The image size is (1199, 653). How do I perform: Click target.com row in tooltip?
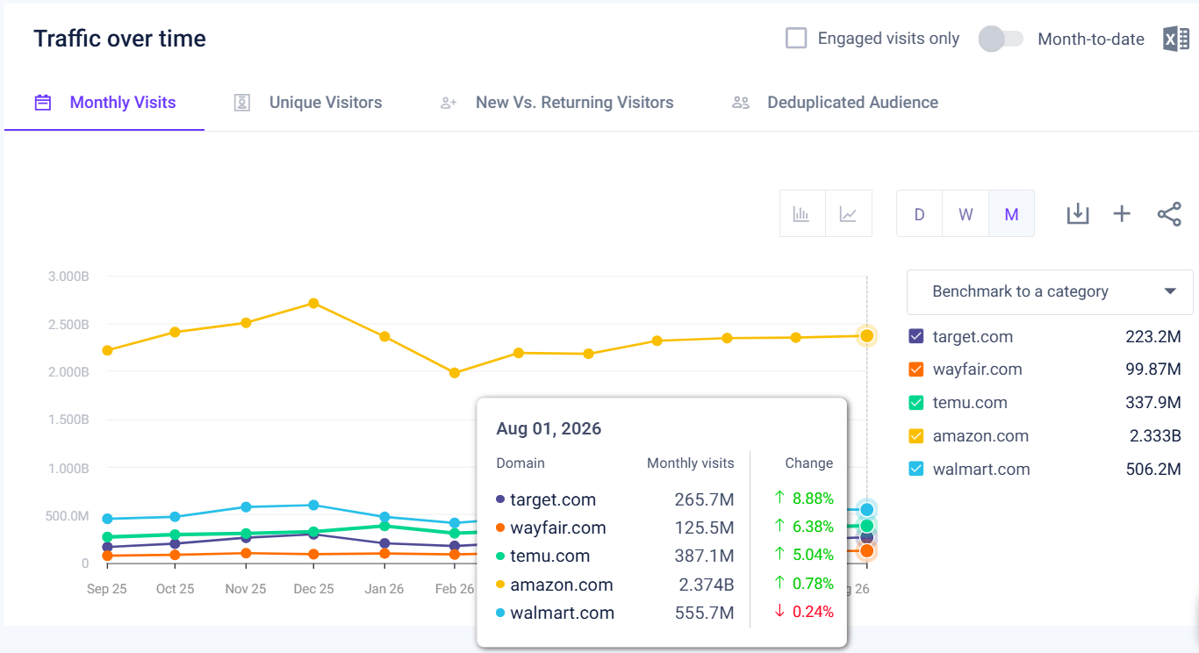tap(664, 499)
